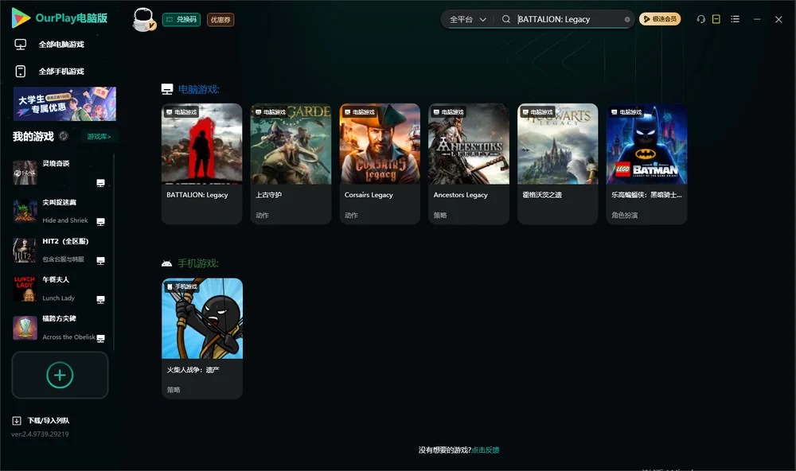
Task: Click the PC icon on Hide and Shriek row
Action: click(x=100, y=221)
